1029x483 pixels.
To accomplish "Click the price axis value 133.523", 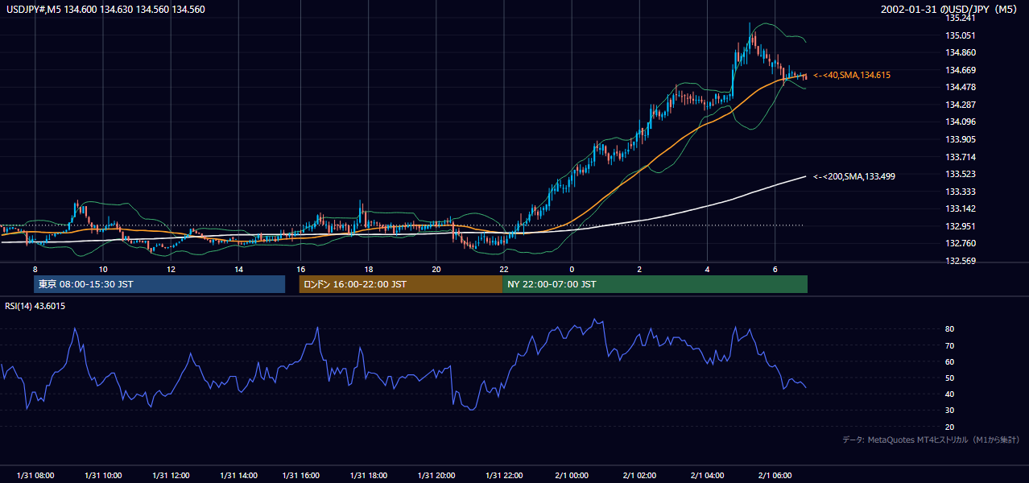I will [960, 175].
